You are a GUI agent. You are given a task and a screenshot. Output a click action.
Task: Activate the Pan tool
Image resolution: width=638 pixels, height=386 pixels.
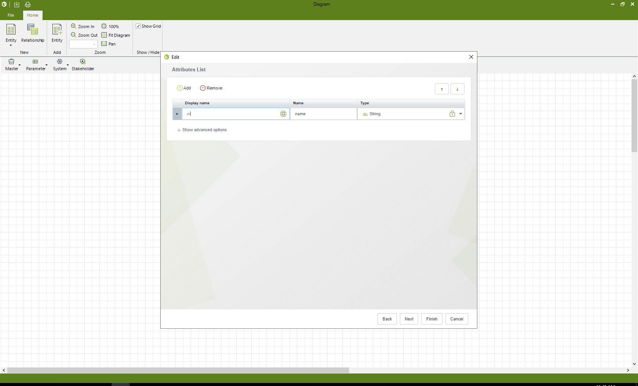[109, 44]
